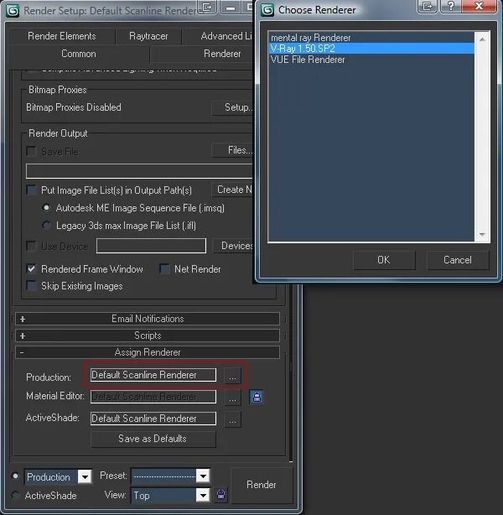Select the Production render mode radio button
Image resolution: width=503 pixels, height=515 pixels.
tap(15, 476)
